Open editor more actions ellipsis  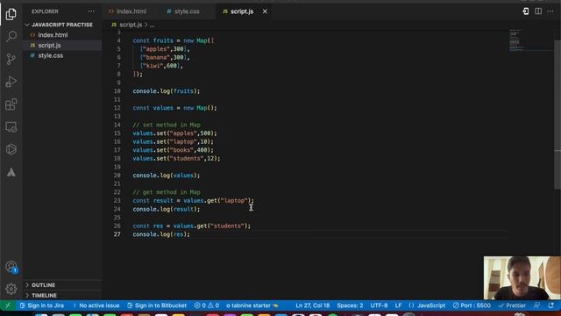click(x=550, y=11)
